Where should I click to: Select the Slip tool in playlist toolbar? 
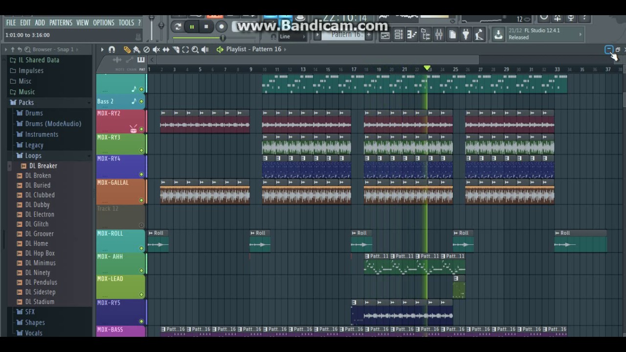166,49
